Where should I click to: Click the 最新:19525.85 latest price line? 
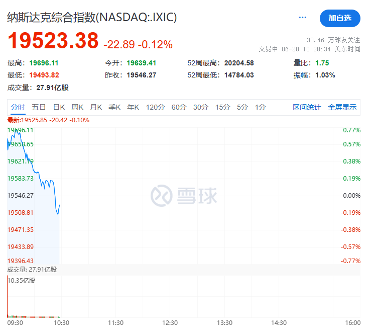(x=48, y=120)
